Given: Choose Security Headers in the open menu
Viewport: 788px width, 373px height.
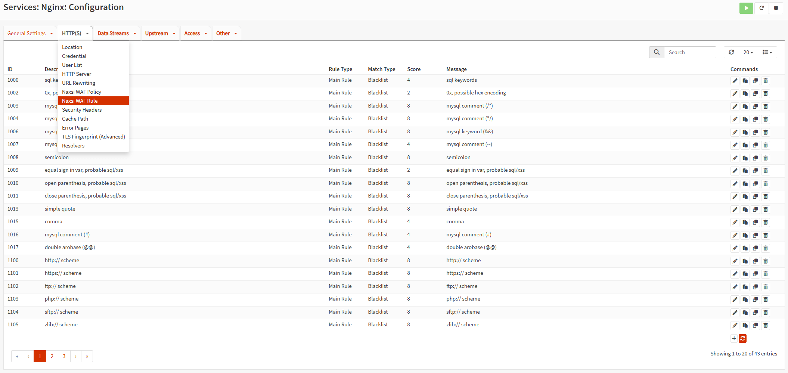Looking at the screenshot, I should pos(82,110).
